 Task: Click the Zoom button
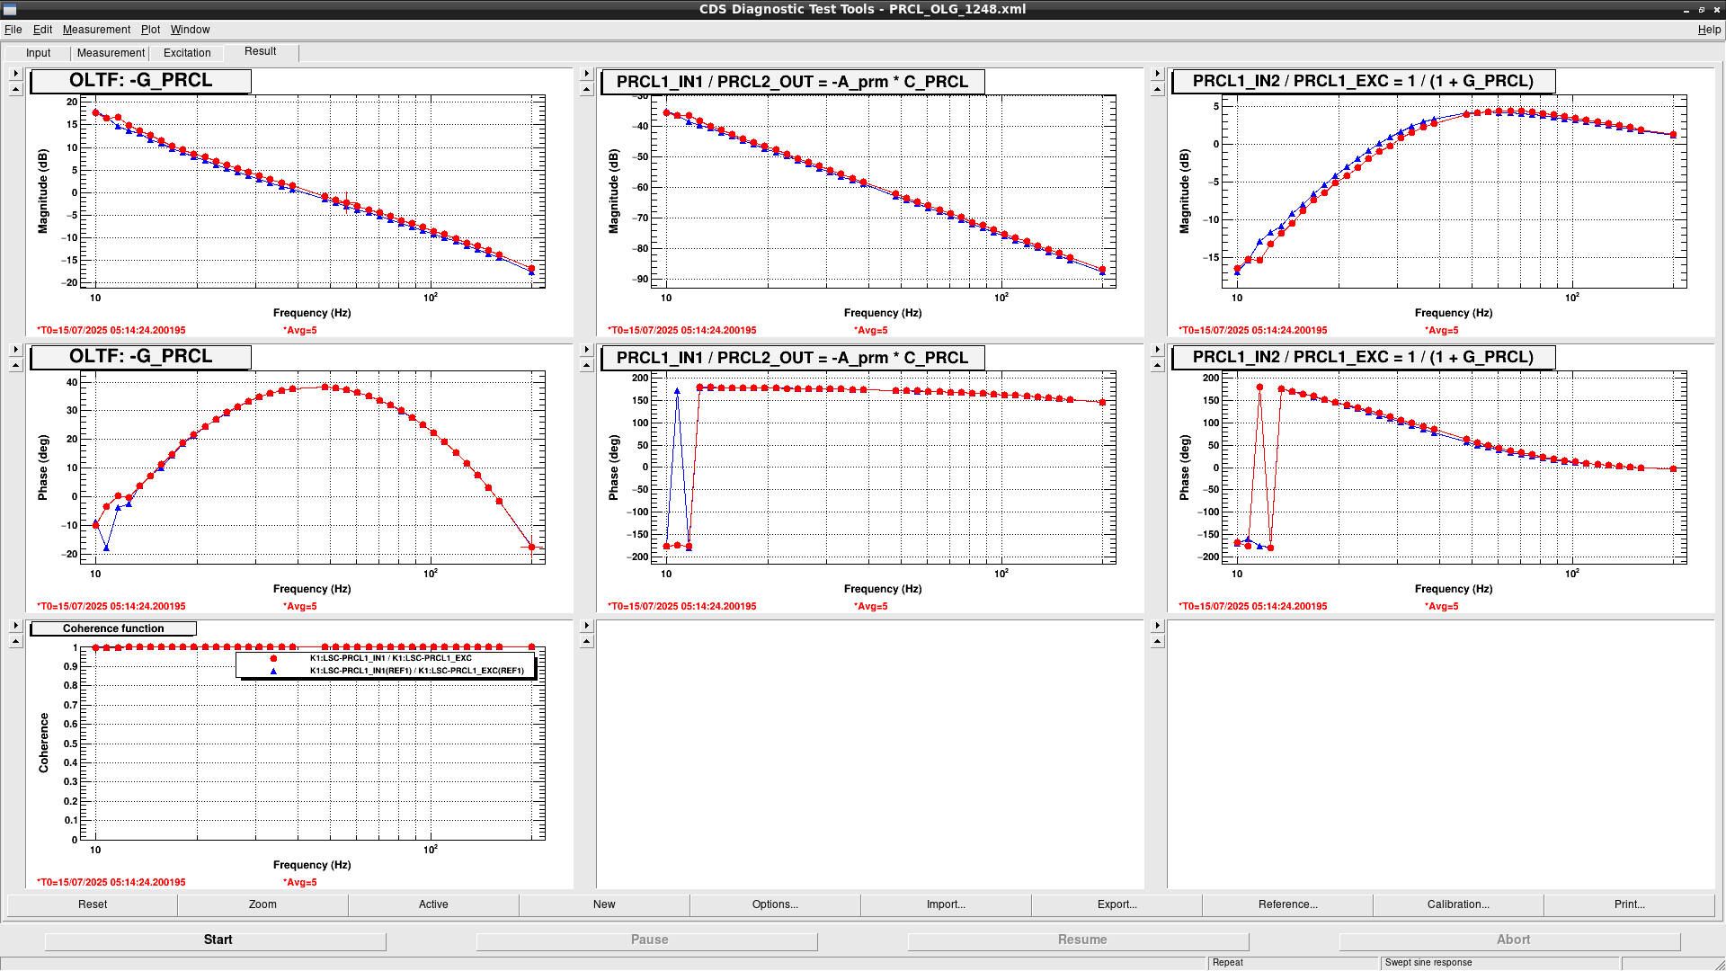(x=262, y=904)
